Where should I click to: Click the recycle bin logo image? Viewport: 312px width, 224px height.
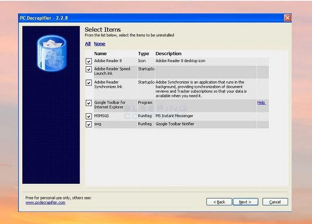pyautogui.click(x=52, y=53)
